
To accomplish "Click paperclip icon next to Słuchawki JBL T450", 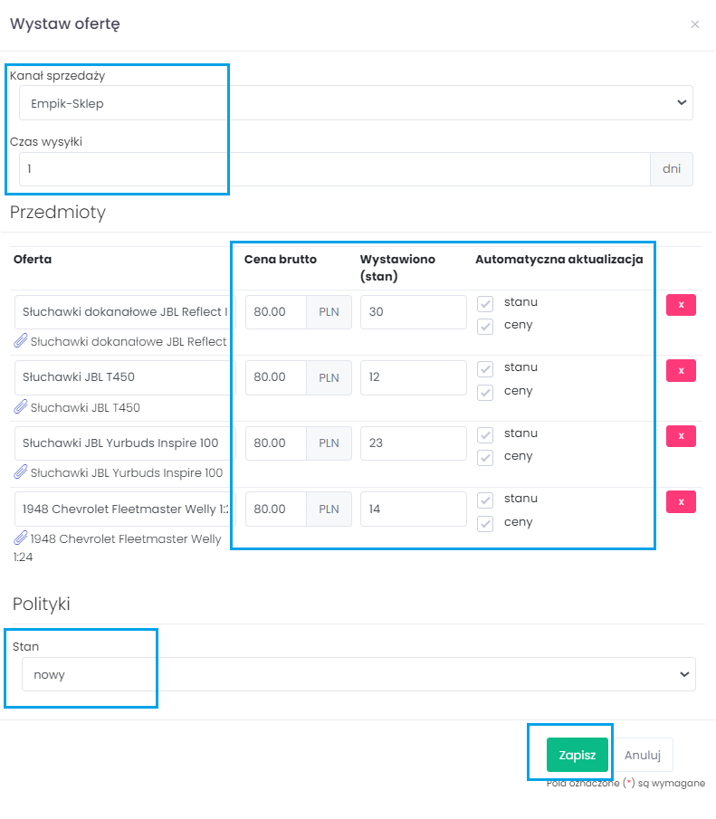I will (21, 407).
